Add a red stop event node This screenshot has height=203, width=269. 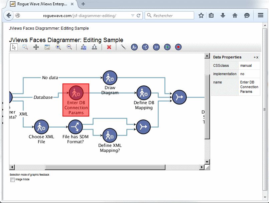(x=178, y=47)
